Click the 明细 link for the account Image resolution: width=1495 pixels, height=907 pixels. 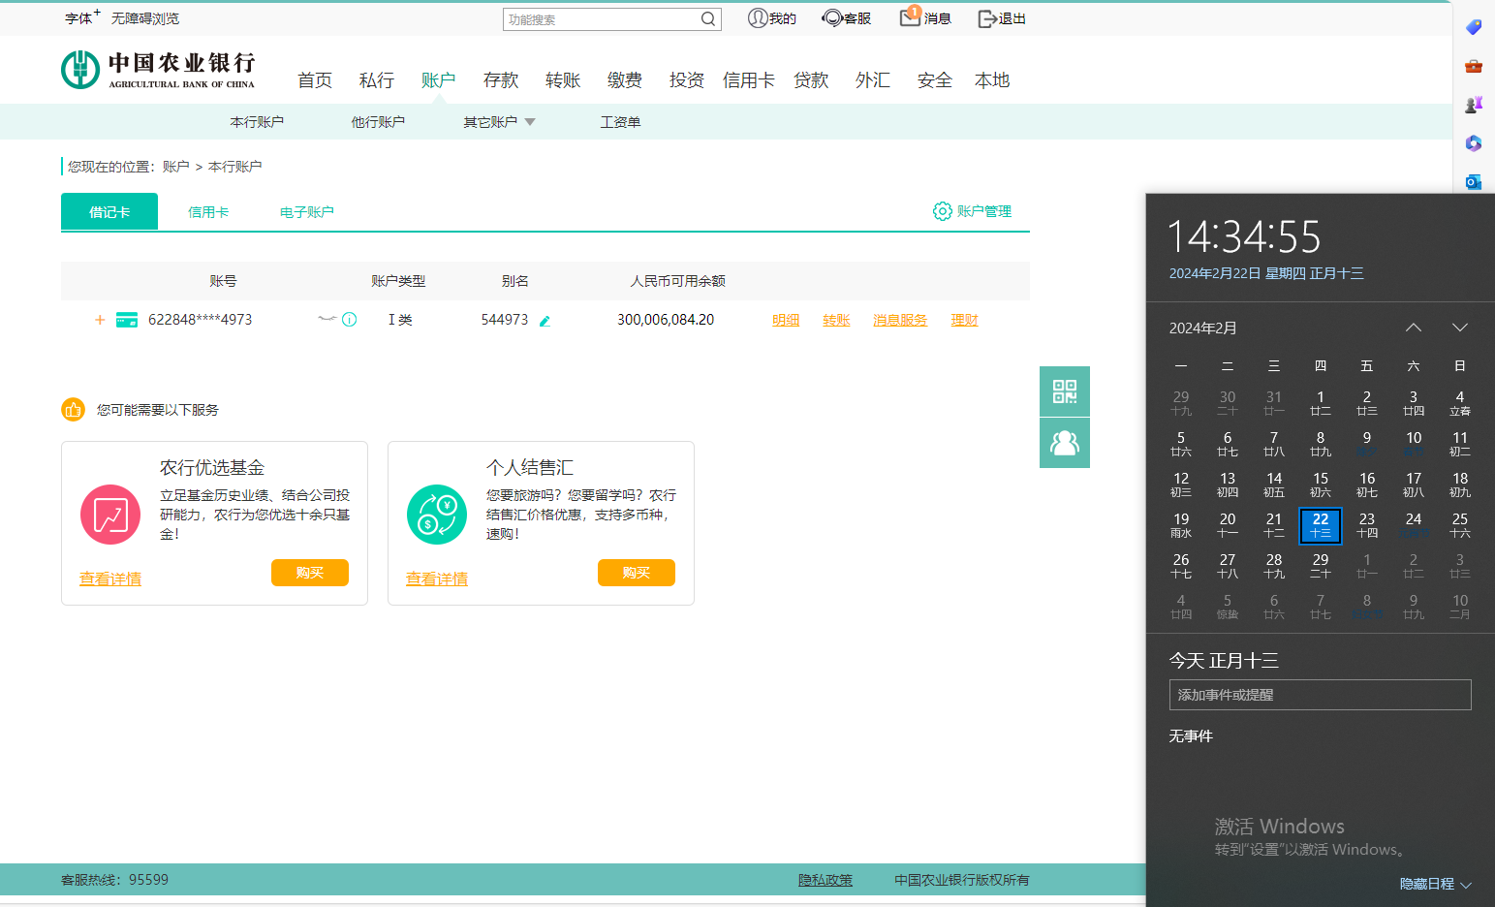click(x=785, y=320)
